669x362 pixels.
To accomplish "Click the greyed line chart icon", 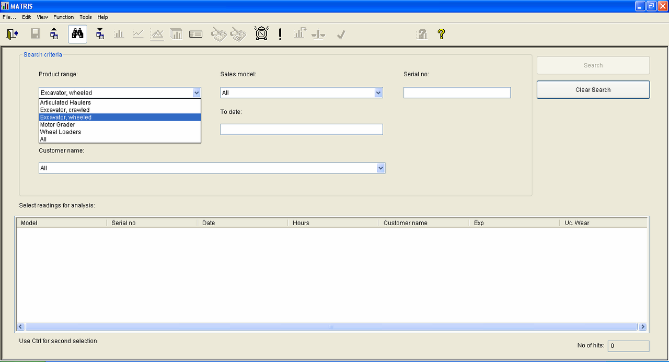I will tap(139, 34).
